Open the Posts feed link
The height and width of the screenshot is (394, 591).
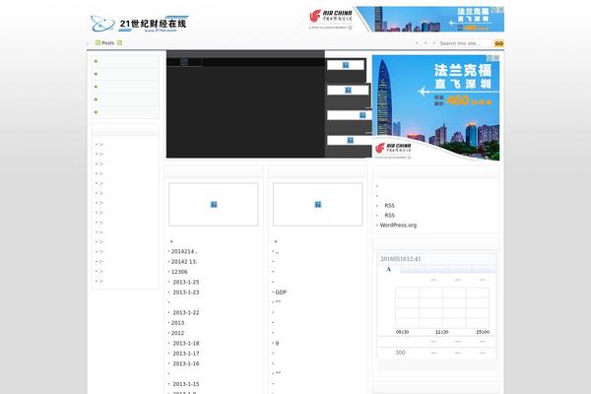click(107, 43)
